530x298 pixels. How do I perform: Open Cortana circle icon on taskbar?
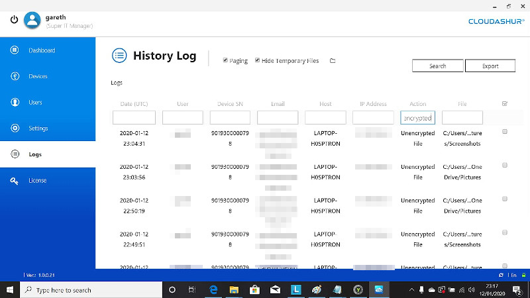point(172,290)
